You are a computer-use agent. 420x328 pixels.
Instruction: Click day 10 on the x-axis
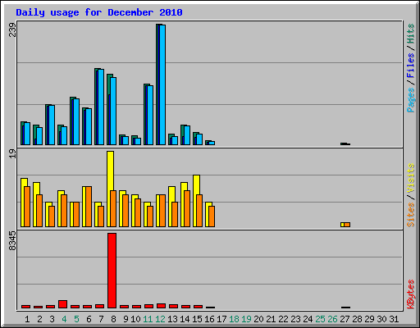click(x=135, y=319)
